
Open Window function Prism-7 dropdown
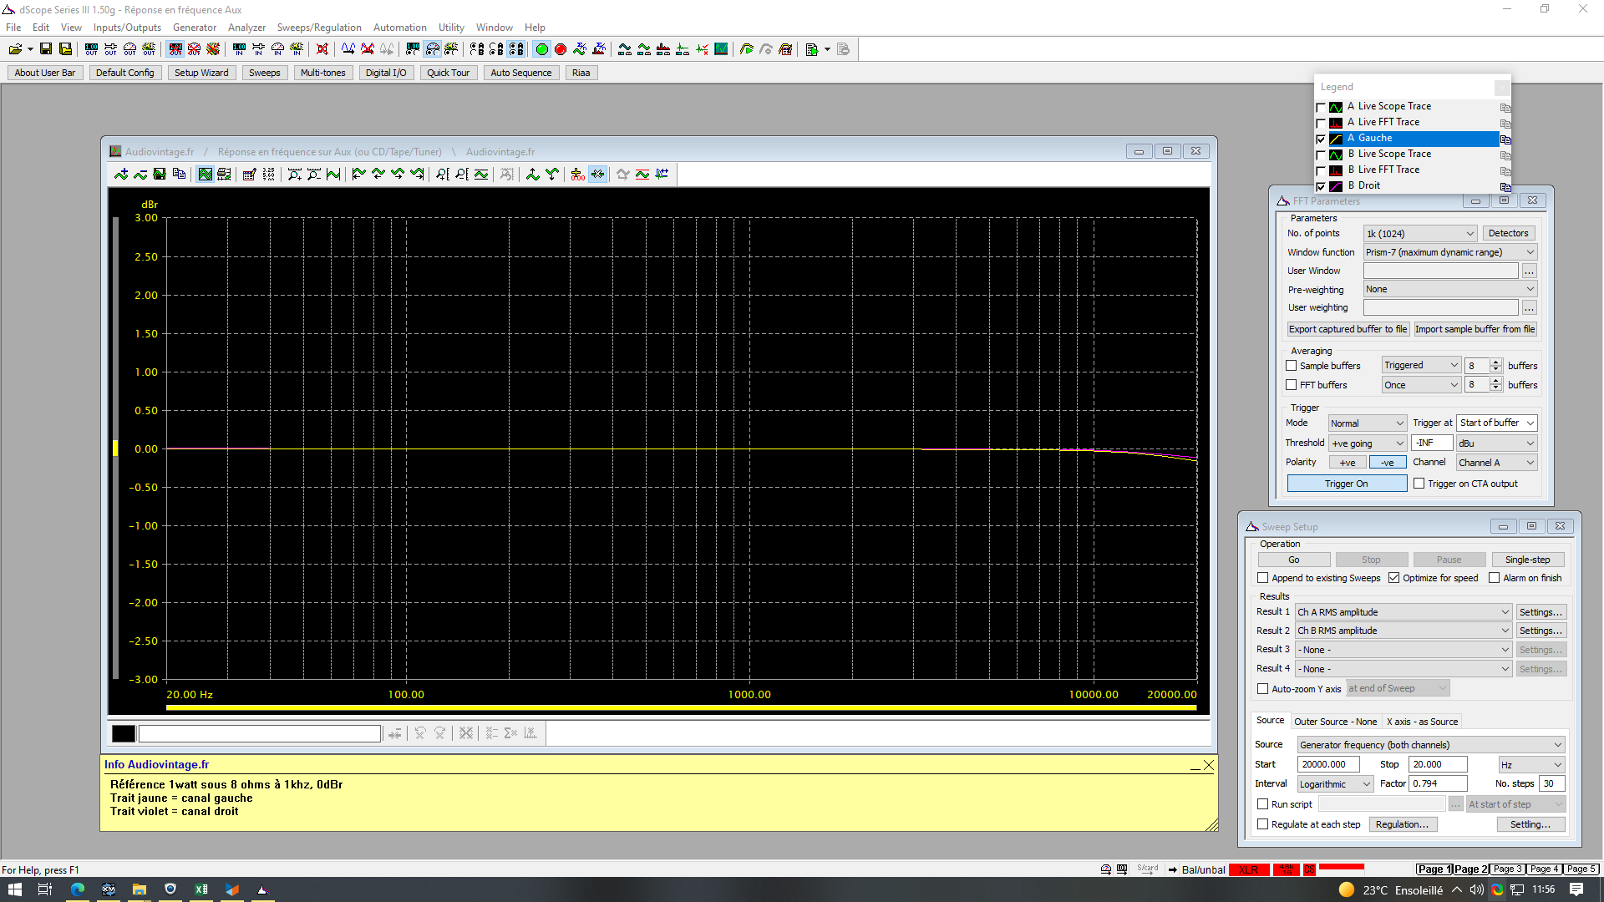coord(1450,252)
